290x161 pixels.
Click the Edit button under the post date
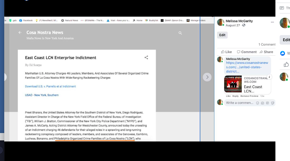coord(222,35)
